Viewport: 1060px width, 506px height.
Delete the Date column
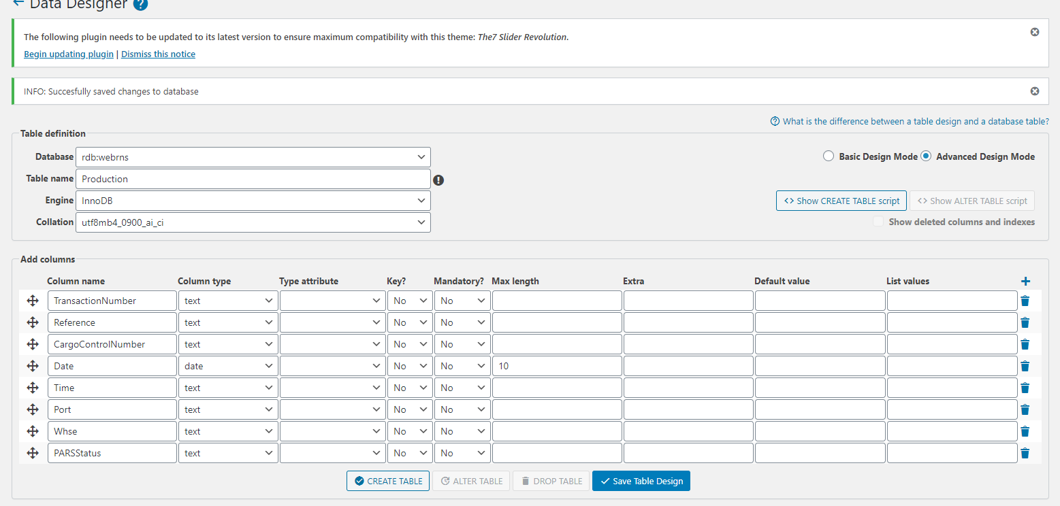click(1025, 366)
